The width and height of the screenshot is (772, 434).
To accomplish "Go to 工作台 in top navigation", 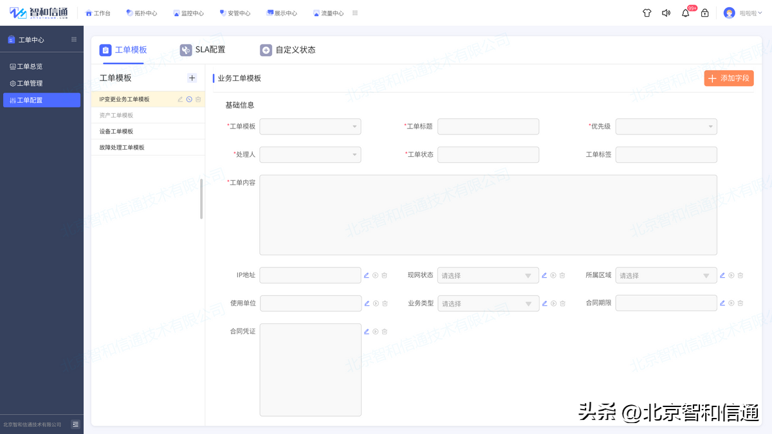I will [98, 13].
